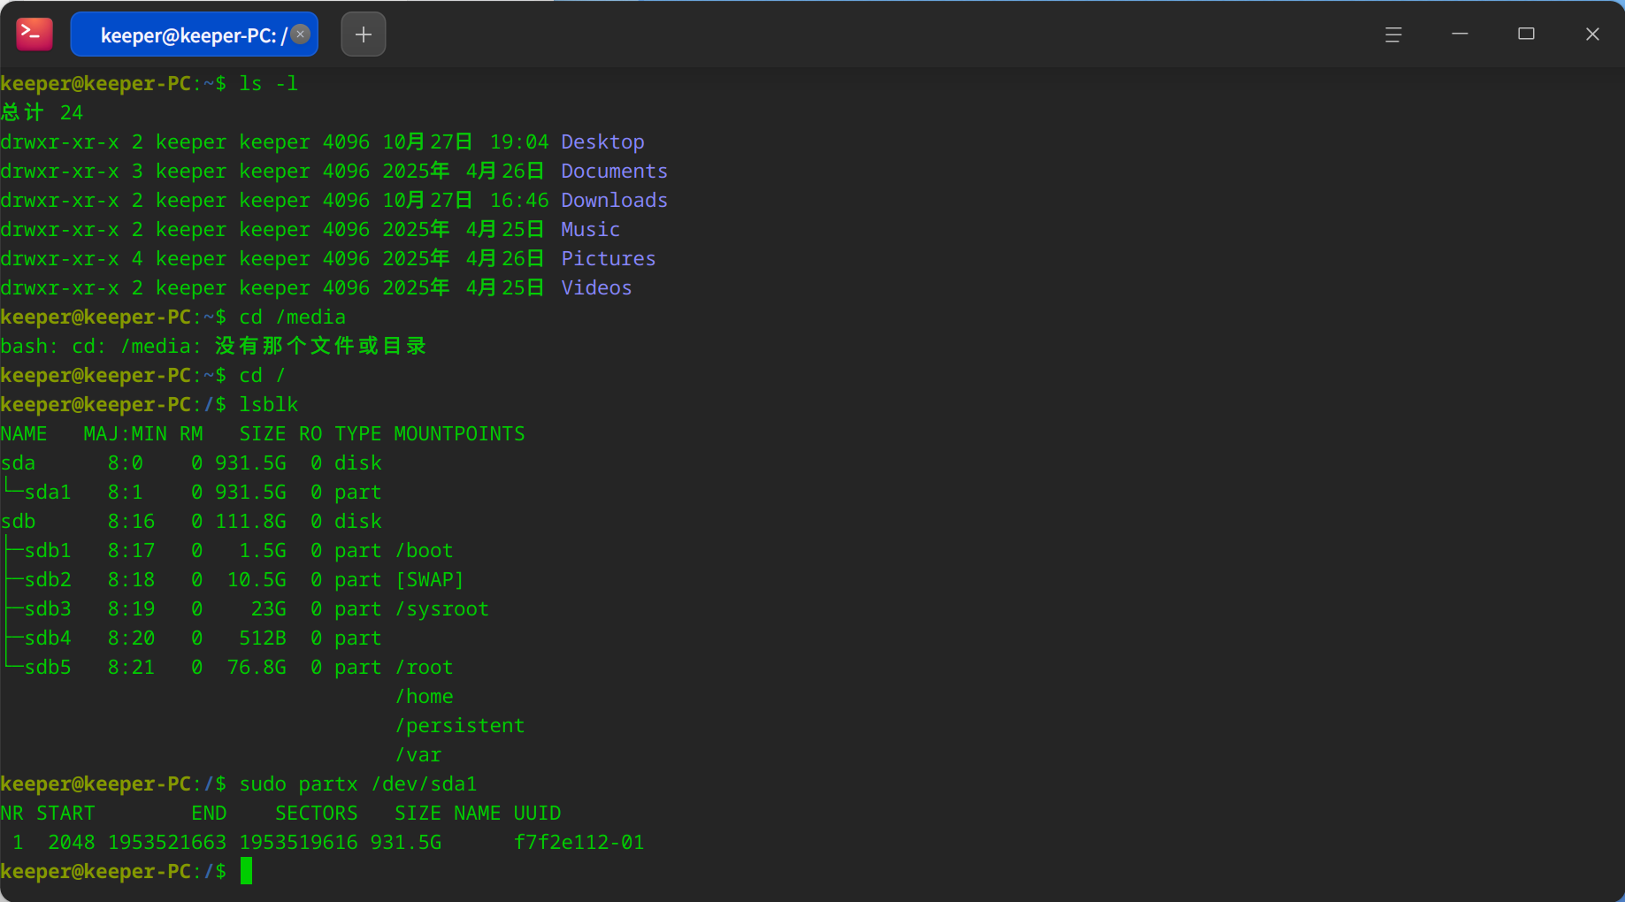Click the red terminal app icon

point(34,34)
